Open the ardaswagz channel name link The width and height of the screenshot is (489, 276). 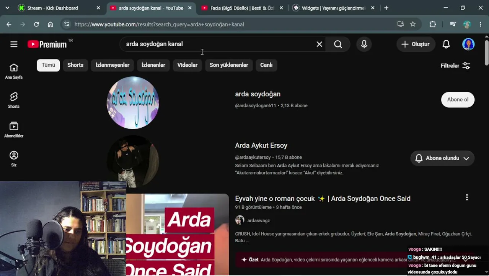258,220
